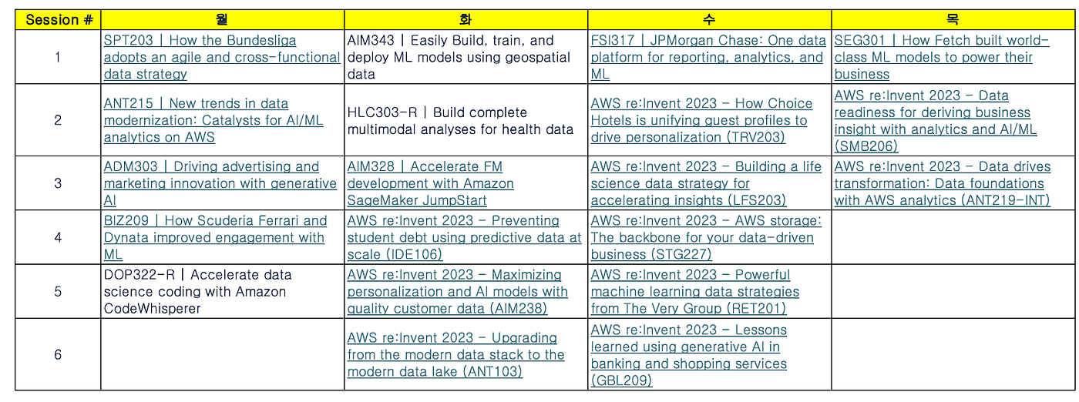This screenshot has height=402, width=1079.
Task: Select the AIM343 geospatial data cell
Action: pyautogui.click(x=466, y=57)
